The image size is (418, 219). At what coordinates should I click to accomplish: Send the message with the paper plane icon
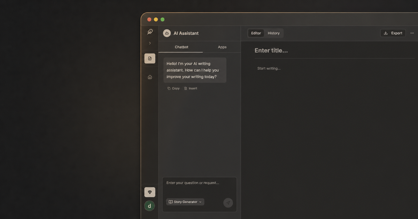228,203
